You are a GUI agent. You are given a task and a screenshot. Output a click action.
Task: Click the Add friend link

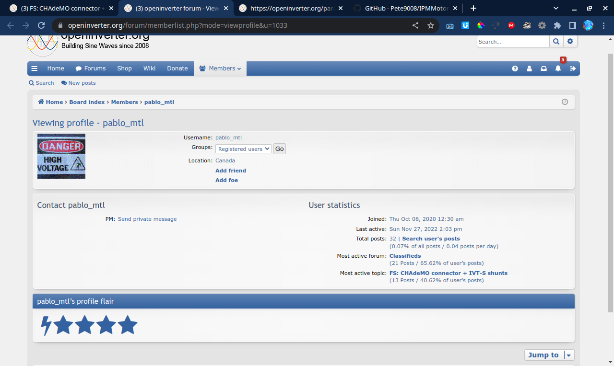231,171
